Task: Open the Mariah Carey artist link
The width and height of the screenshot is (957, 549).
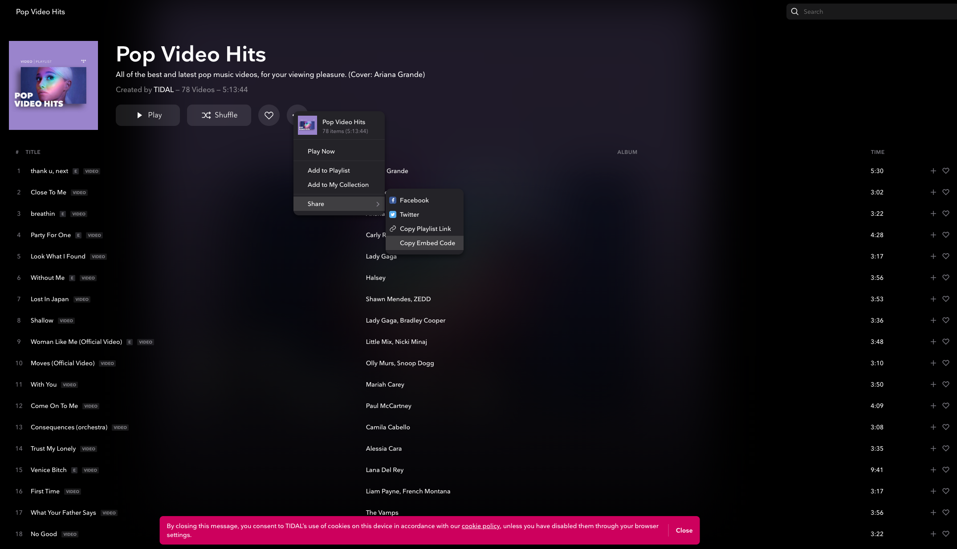Action: click(385, 384)
